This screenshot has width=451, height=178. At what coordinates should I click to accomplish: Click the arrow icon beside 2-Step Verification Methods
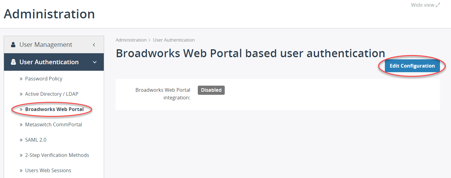(21, 155)
